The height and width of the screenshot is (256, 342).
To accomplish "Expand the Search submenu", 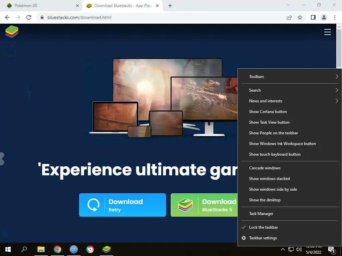I will coord(290,90).
